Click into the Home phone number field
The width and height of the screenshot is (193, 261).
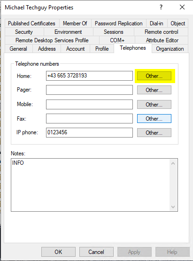click(x=89, y=76)
